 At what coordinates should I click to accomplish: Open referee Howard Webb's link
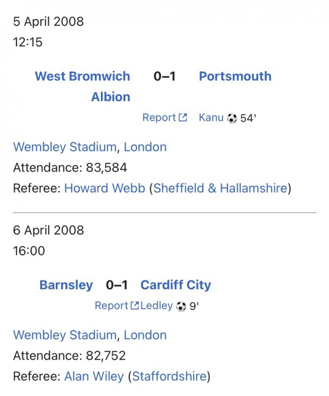pos(105,188)
